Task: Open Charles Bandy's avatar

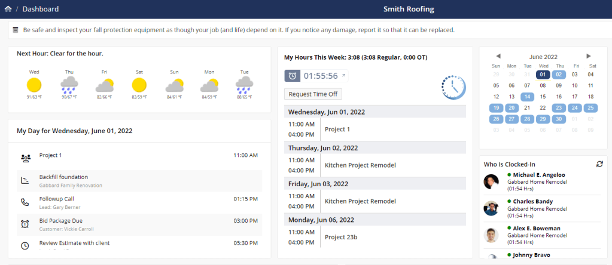Action: tap(491, 208)
